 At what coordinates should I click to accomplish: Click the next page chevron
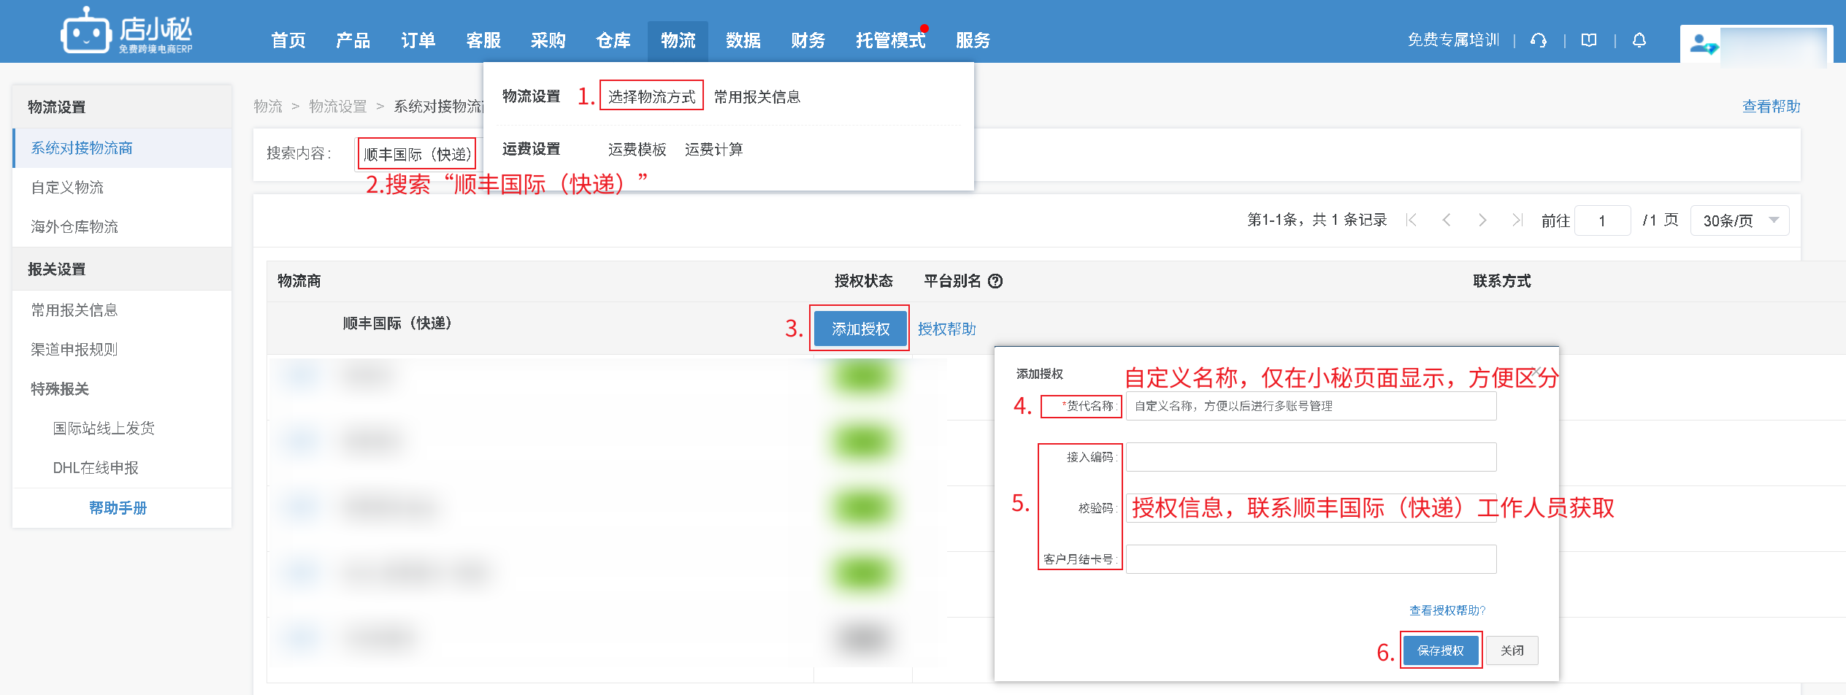1482,220
